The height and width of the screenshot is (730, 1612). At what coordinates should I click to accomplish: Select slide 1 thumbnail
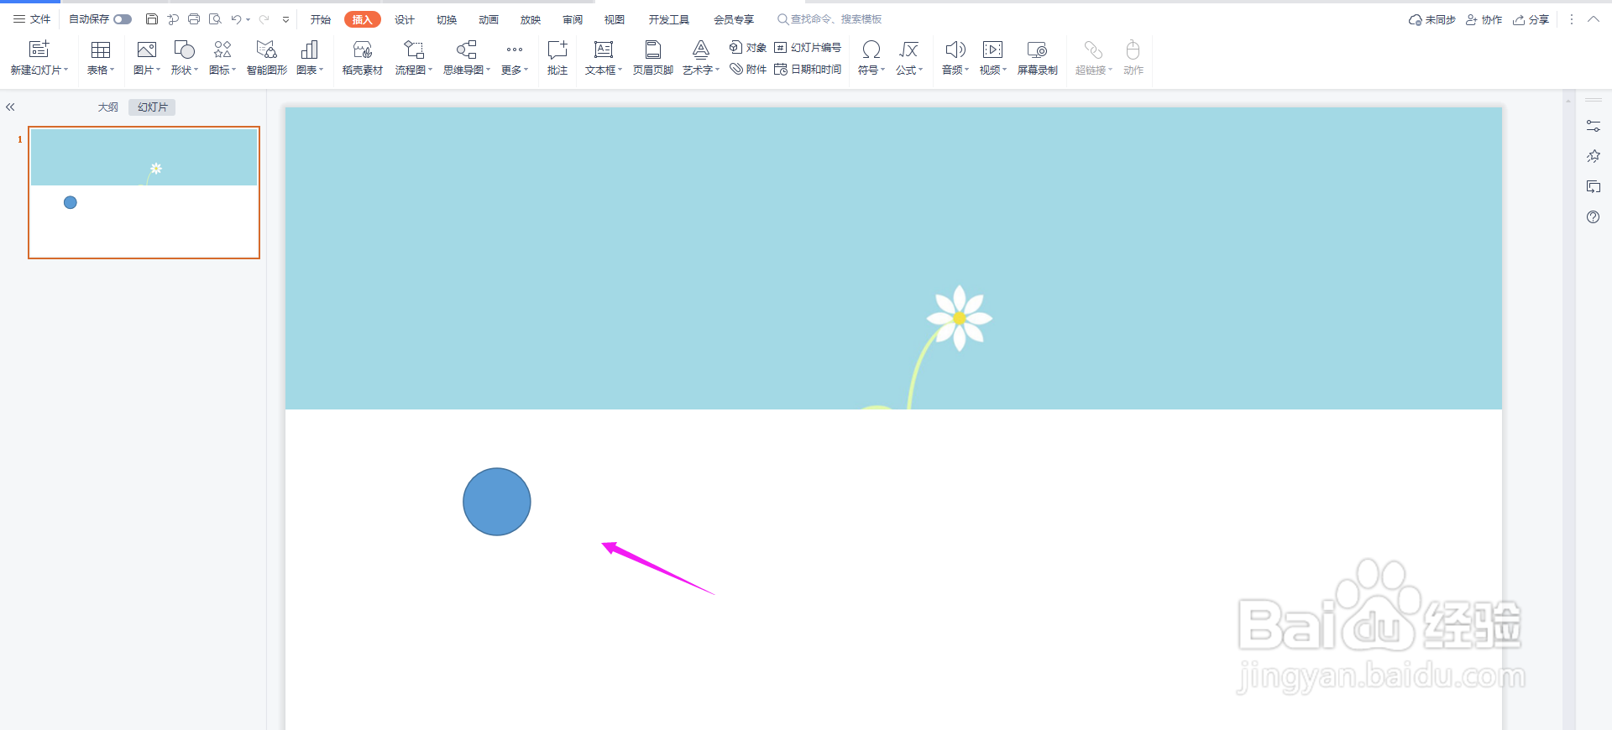pos(144,193)
